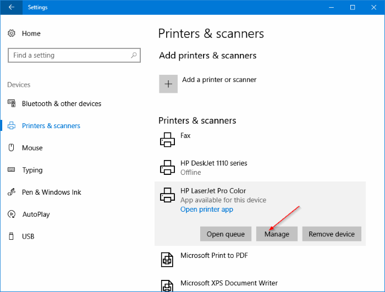
Task: Click the USB icon in sidebar
Action: (12, 236)
